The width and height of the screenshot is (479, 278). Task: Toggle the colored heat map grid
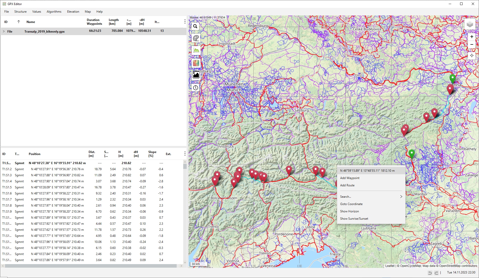coord(196,63)
